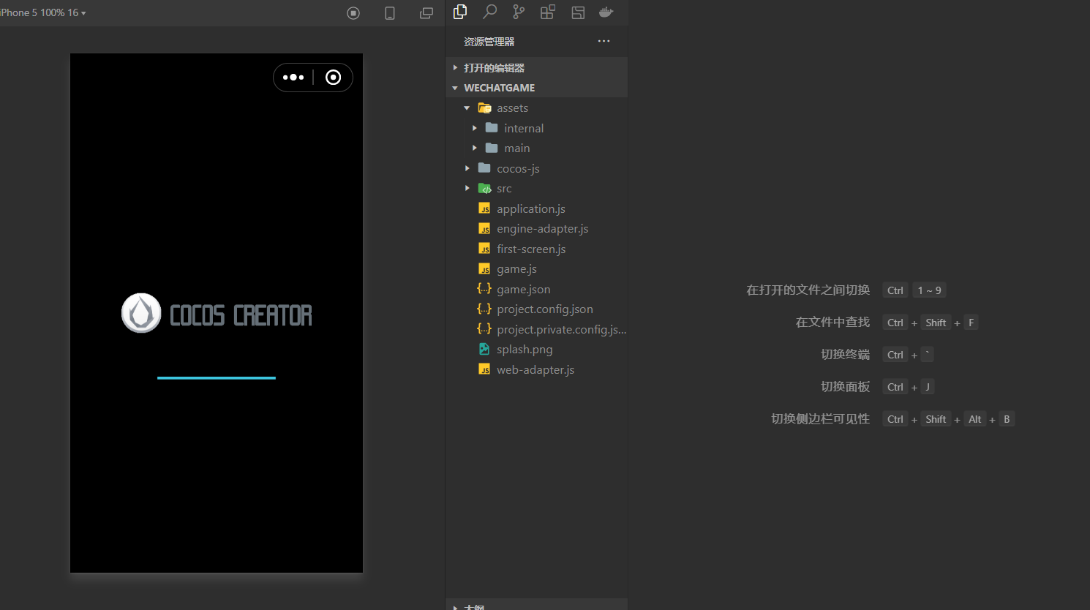
Task: Open the project.private.config.js... file
Action: pyautogui.click(x=536, y=329)
